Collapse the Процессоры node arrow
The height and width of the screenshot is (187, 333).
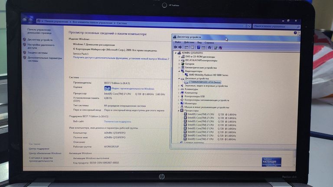[178, 110]
